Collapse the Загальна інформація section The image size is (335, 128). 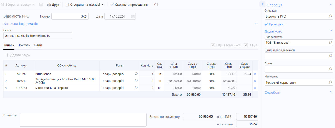click(x=256, y=24)
